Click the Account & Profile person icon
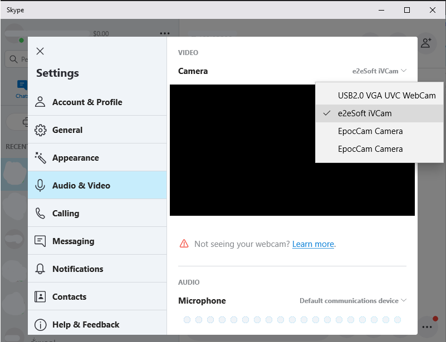Viewport: 446px width, 342px height. (x=40, y=102)
